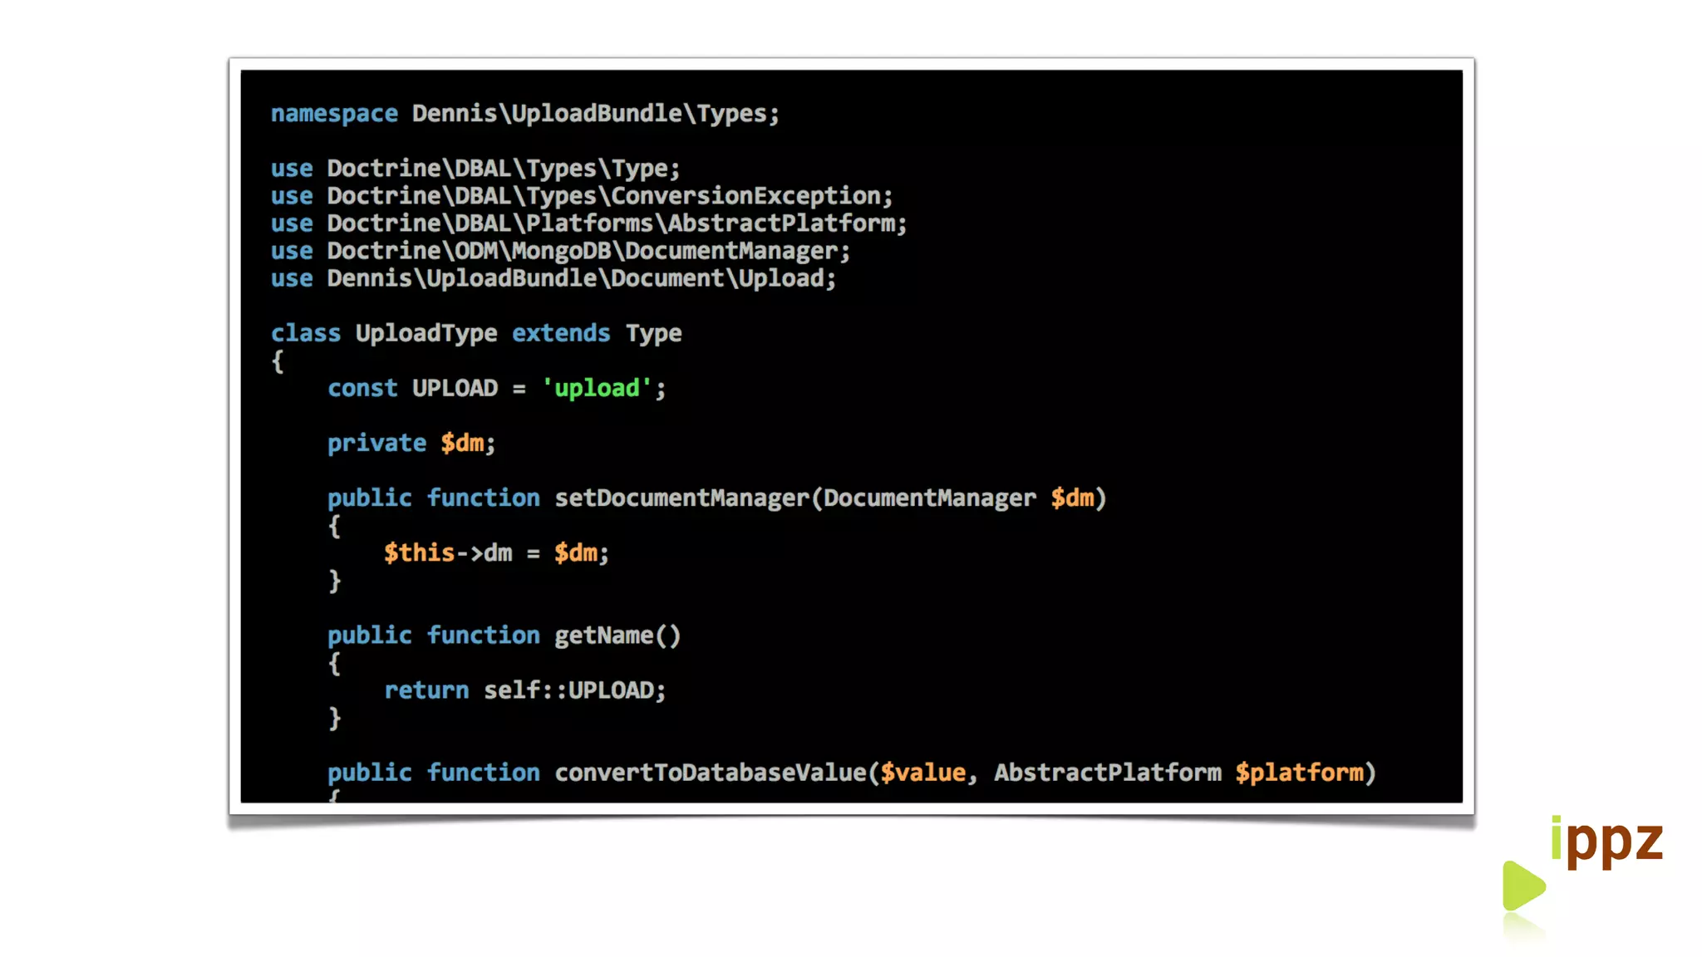This screenshot has height=957, width=1702.
Task: Click the convertToDatabaseValue function name
Action: pyautogui.click(x=711, y=773)
